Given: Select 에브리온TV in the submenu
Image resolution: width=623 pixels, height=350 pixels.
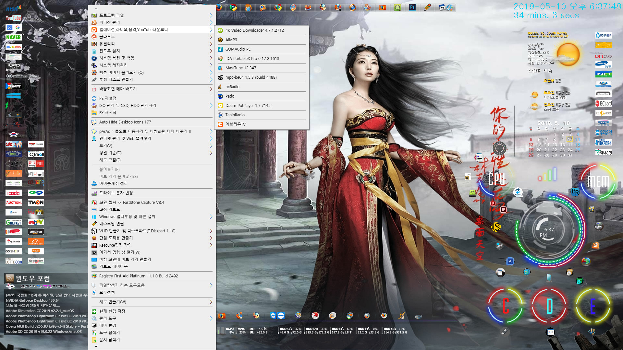Looking at the screenshot, I should pos(262,124).
